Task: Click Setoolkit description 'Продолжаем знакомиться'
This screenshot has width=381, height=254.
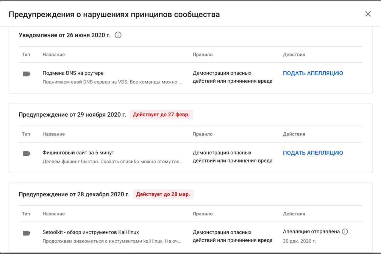Action: [x=112, y=241]
